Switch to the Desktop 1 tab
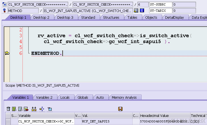This screenshot has width=207, height=125. point(18,18)
